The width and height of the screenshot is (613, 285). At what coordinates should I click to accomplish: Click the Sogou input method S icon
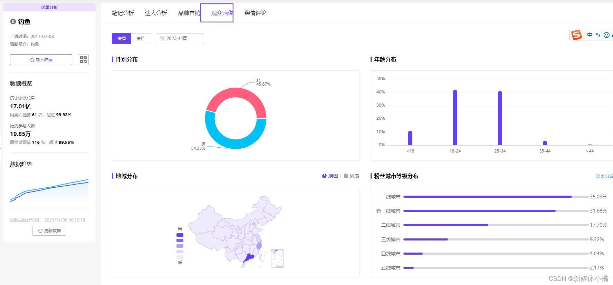tap(576, 35)
